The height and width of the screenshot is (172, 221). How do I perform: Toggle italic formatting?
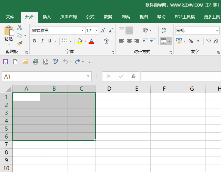[x=42, y=41]
